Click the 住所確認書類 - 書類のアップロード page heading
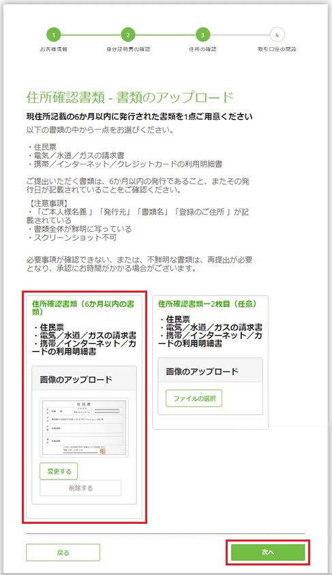This screenshot has width=332, height=575. 130,97
